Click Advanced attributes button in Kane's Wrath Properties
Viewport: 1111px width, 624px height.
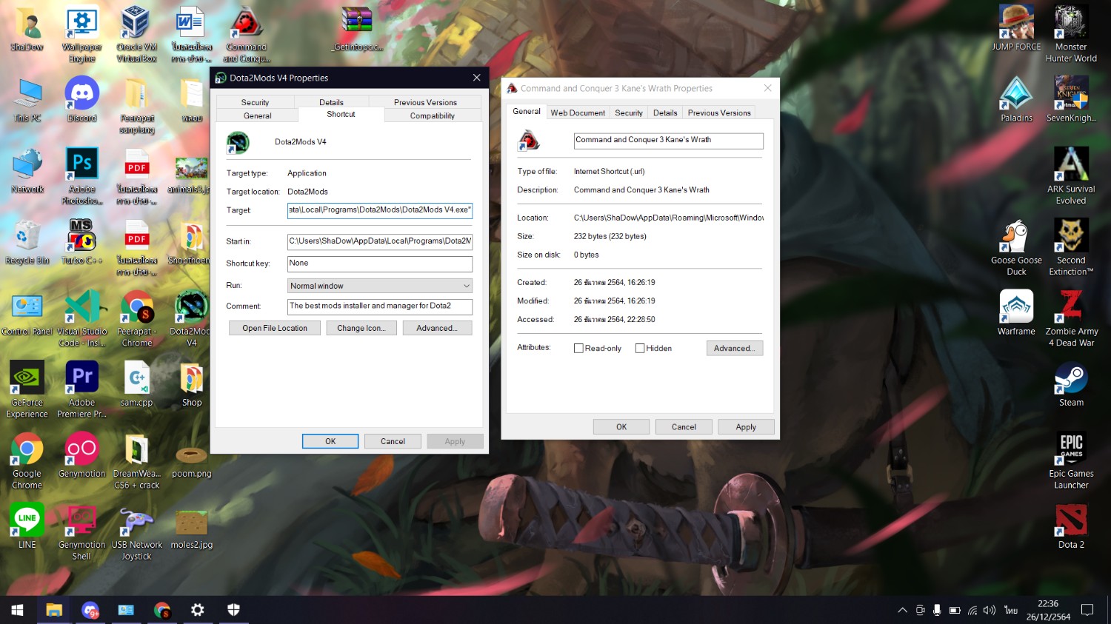735,348
